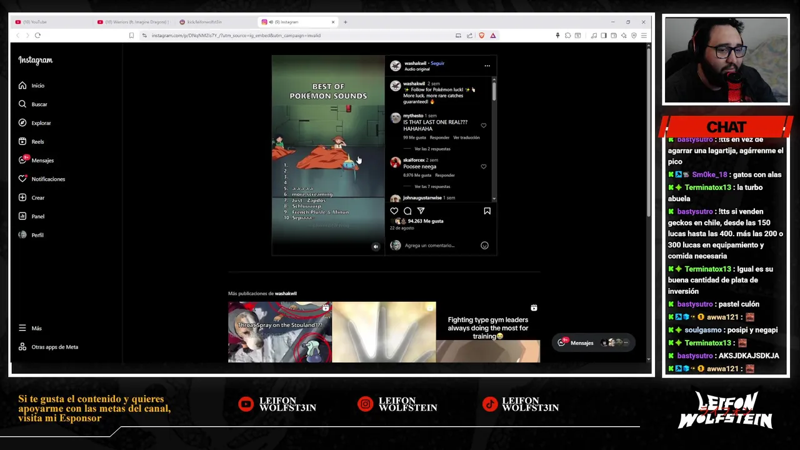Open the Throat Spray on the Stouland thumbnail

click(279, 332)
